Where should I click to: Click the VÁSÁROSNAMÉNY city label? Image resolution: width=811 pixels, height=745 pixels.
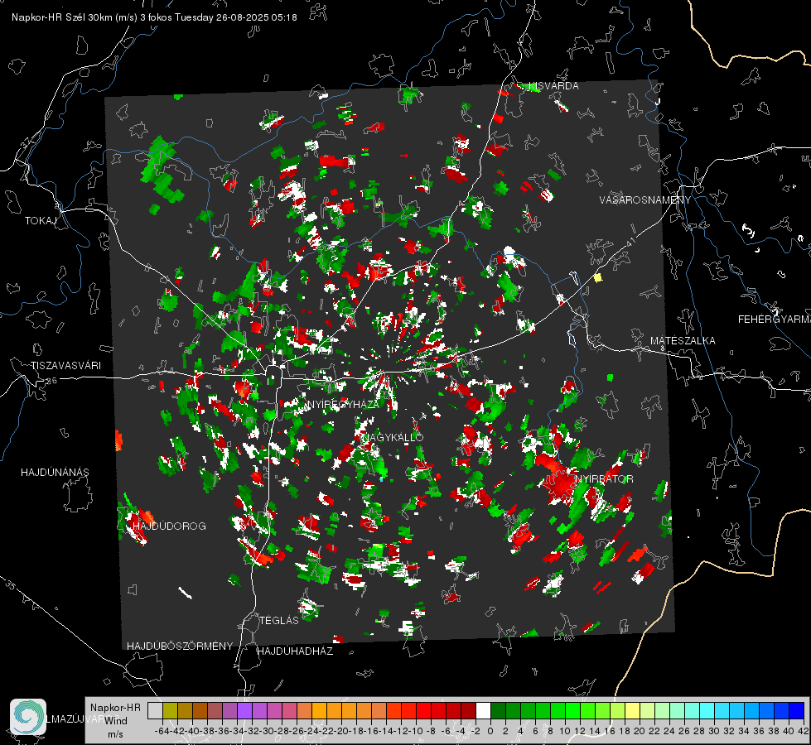(x=645, y=200)
